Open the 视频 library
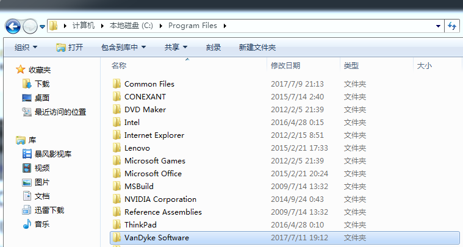This screenshot has height=247, width=463. tap(36, 168)
